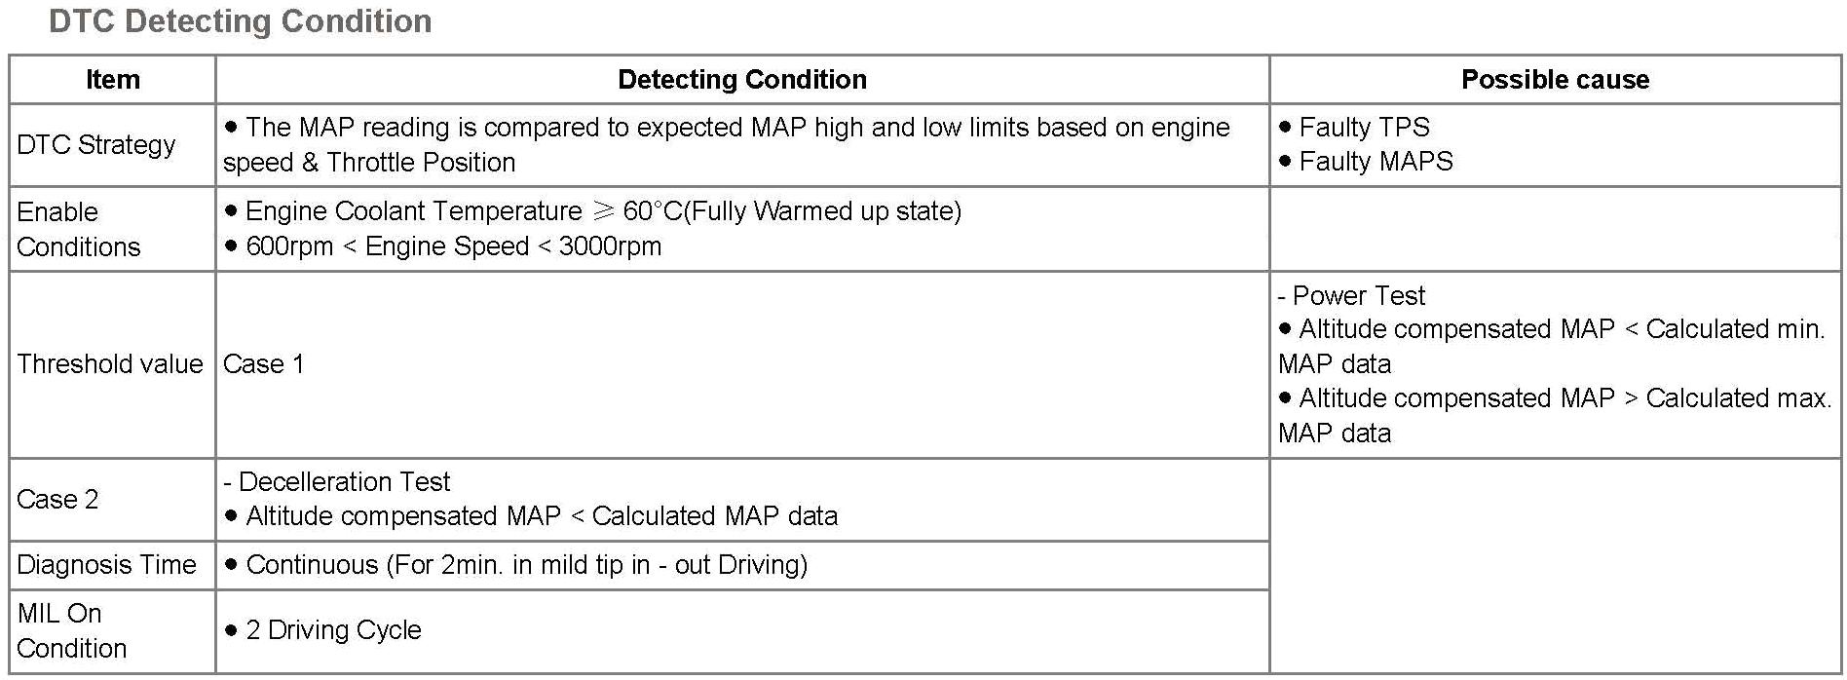Select the "Diagnosis Time" row label
The height and width of the screenshot is (680, 1847).
(106, 565)
